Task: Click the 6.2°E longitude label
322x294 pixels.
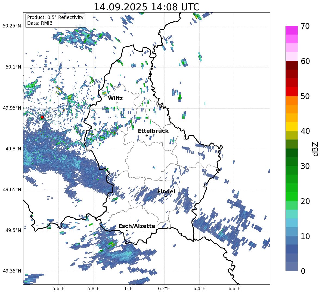Action: point(164,289)
